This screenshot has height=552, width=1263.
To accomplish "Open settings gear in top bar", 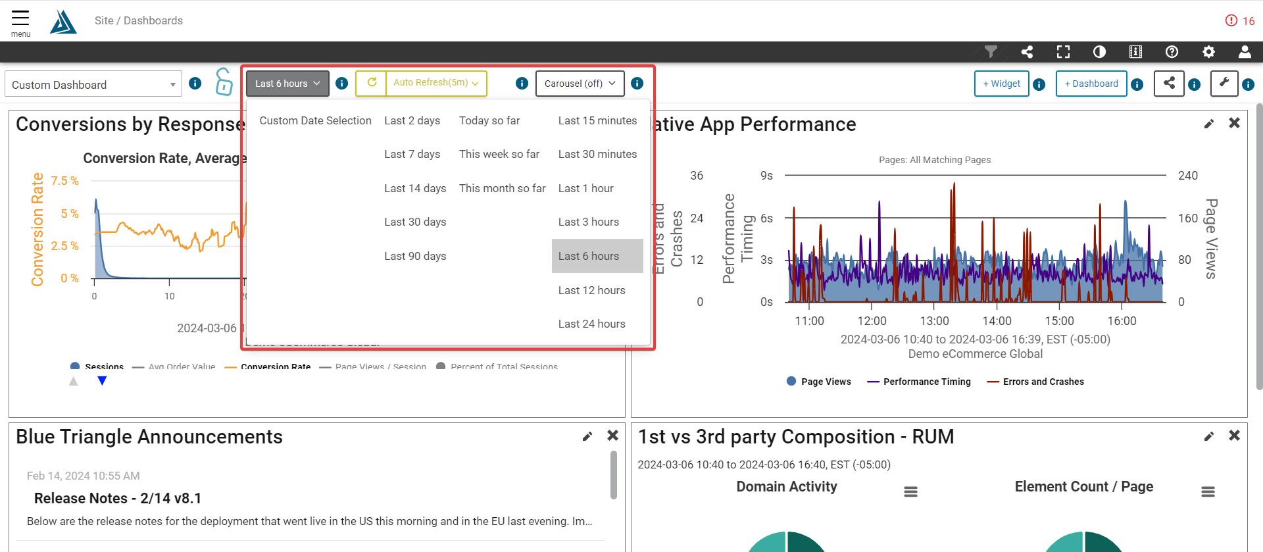I will click(1208, 52).
